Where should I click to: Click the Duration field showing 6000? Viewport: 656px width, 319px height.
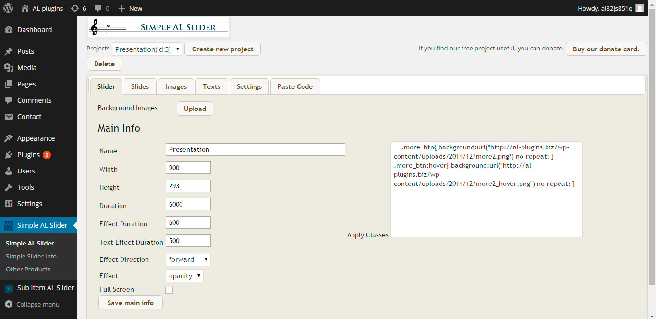click(188, 204)
